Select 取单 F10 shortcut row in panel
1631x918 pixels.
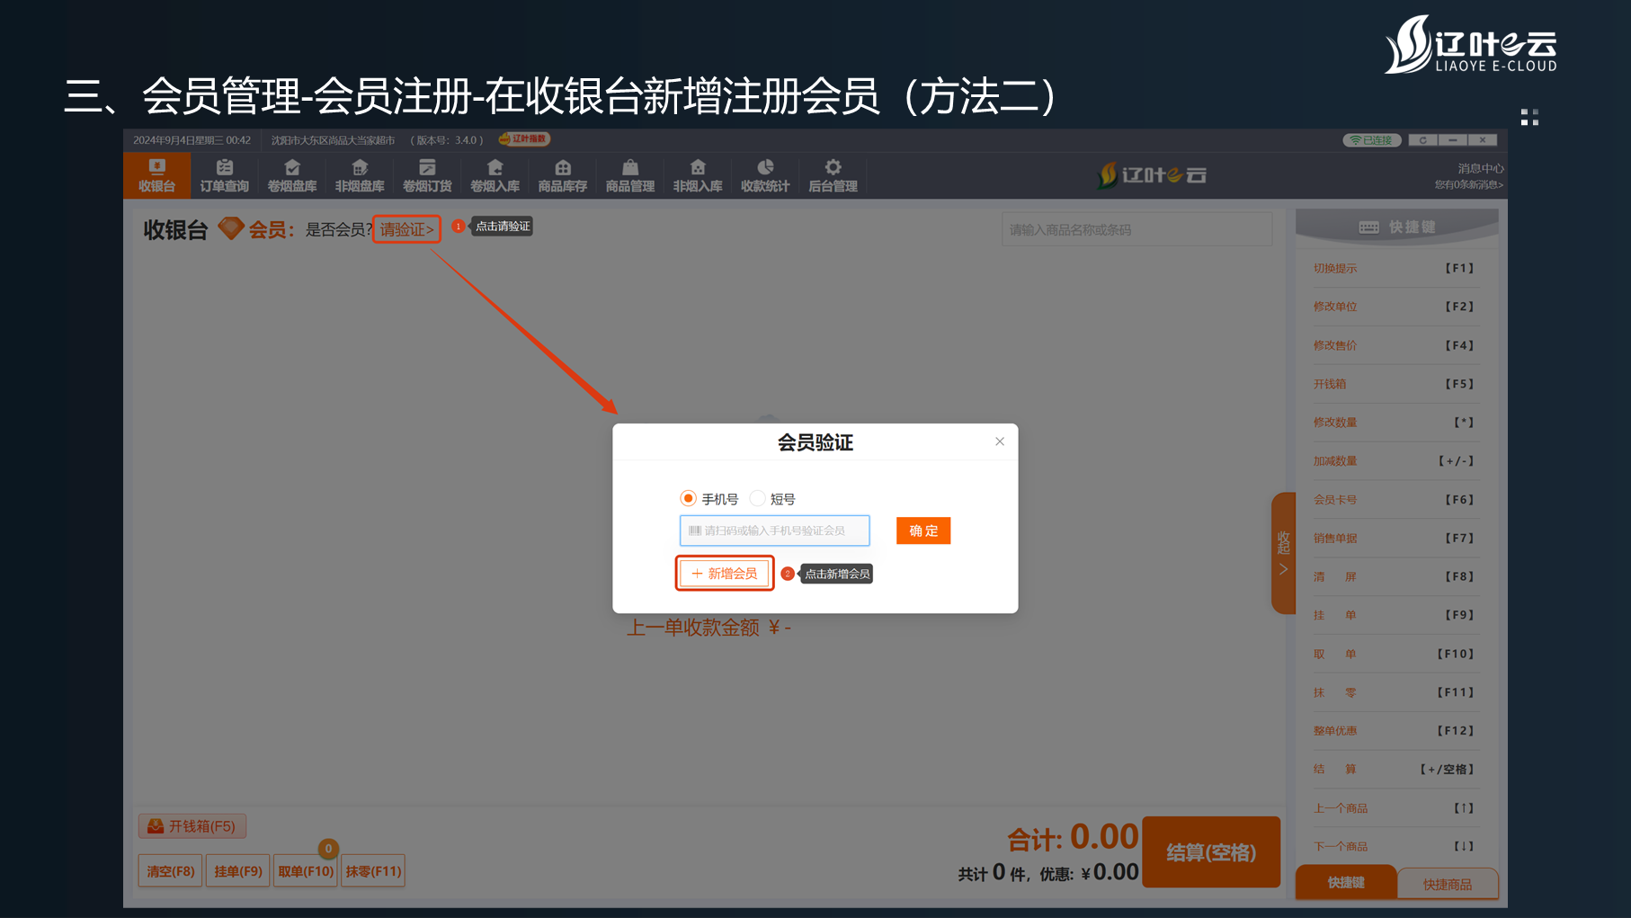tap(1394, 654)
